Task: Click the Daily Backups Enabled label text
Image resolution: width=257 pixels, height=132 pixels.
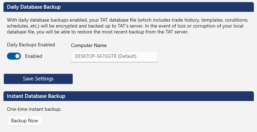Action: pyautogui.click(x=31, y=45)
